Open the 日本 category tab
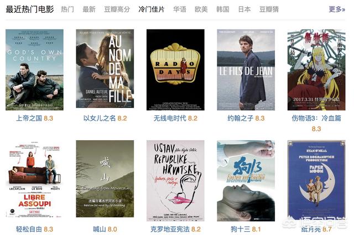The image size is (354, 235). 244,9
